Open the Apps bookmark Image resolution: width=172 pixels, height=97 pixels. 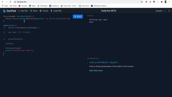tap(5, 6)
